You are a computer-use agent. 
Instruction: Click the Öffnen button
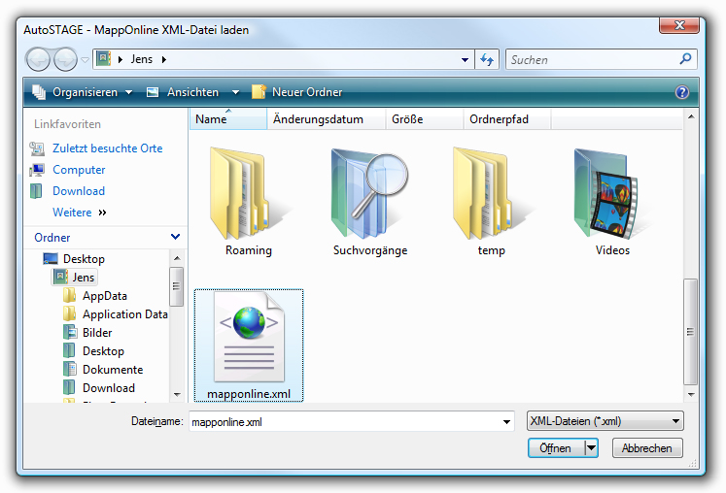(x=555, y=448)
